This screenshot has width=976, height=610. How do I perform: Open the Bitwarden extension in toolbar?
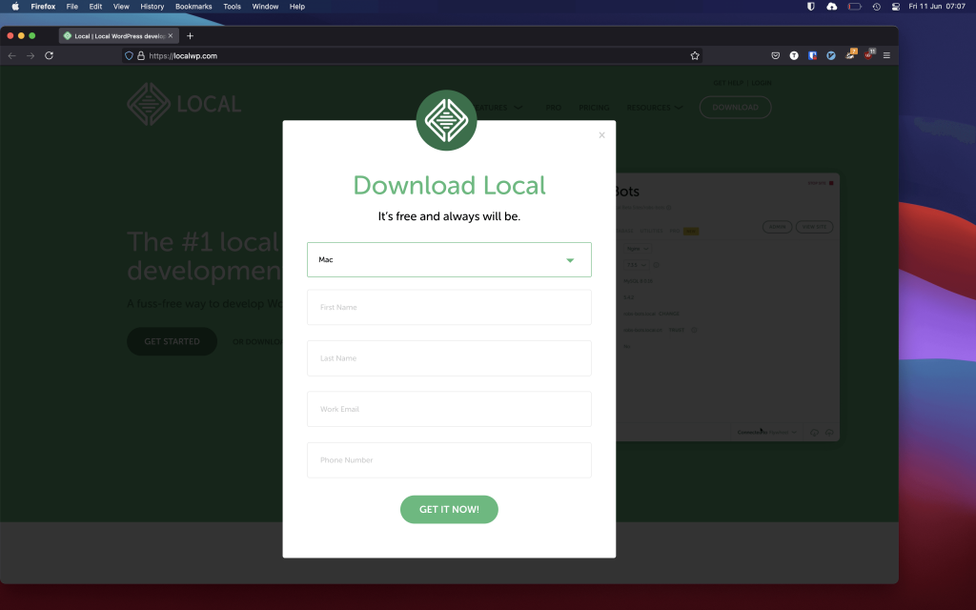tap(812, 55)
